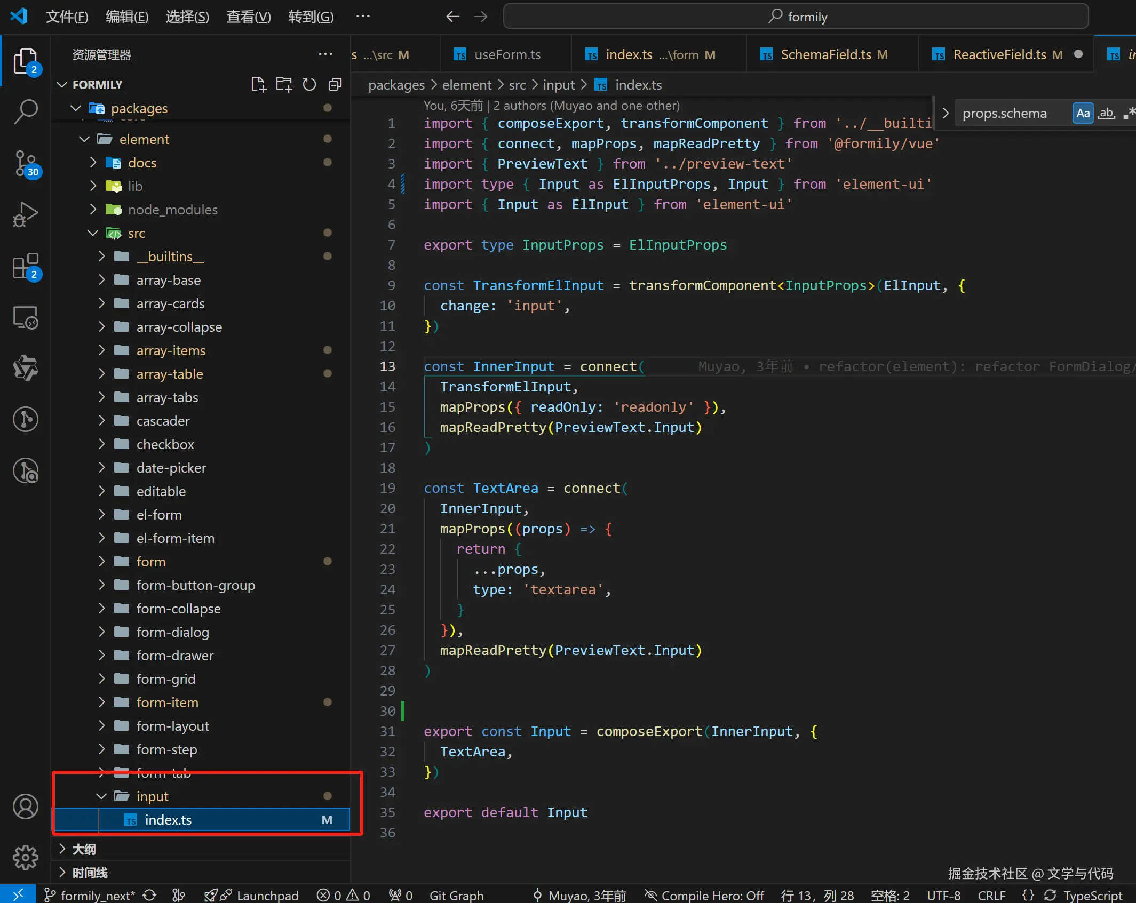The width and height of the screenshot is (1136, 903).
Task: Open the 文件(F) menu
Action: 67,17
